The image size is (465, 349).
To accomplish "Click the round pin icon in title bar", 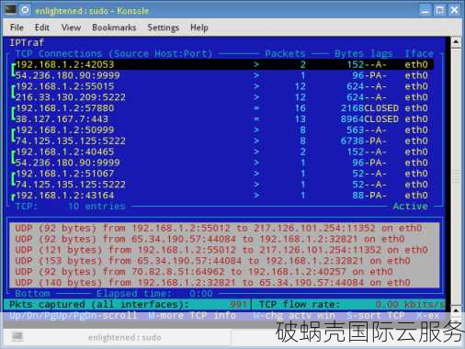I will pyautogui.click(x=26, y=10).
